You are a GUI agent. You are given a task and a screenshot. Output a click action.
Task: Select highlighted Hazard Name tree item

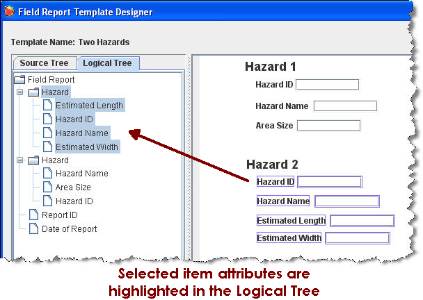(81, 133)
